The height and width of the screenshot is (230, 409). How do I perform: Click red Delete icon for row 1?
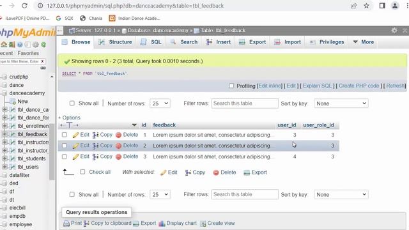pos(118,135)
